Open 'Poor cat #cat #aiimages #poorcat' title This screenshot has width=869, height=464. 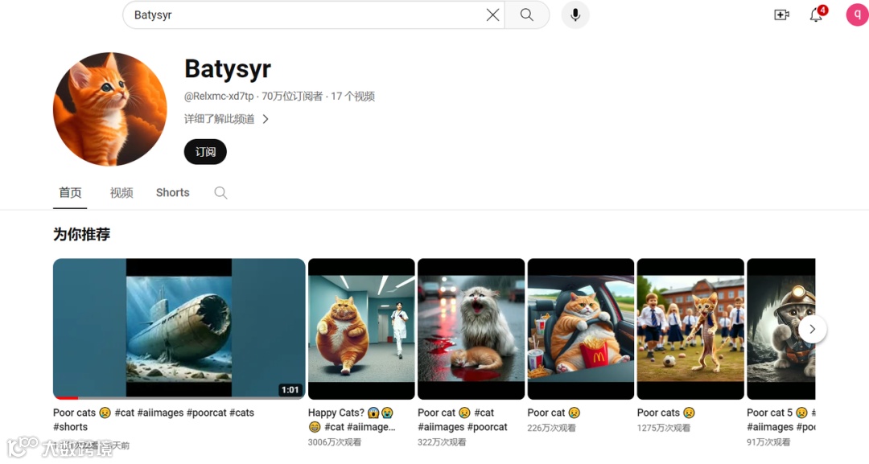[x=462, y=420]
